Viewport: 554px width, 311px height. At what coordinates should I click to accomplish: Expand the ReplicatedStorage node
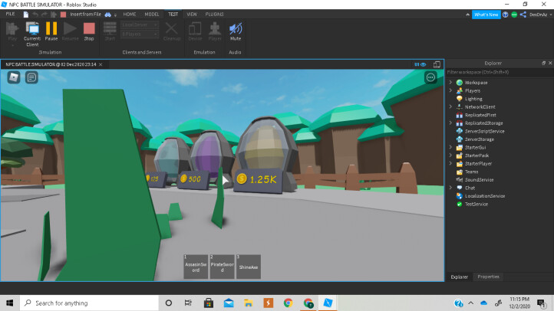450,123
